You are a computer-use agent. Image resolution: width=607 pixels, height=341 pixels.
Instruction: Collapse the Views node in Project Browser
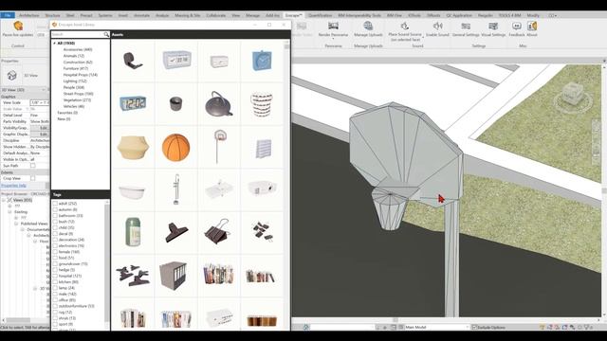[x=4, y=200]
